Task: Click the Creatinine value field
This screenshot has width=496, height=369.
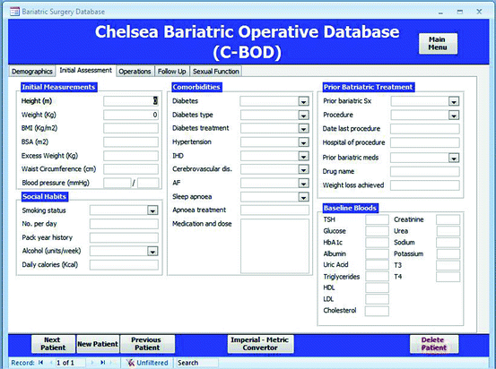Action: pyautogui.click(x=448, y=219)
